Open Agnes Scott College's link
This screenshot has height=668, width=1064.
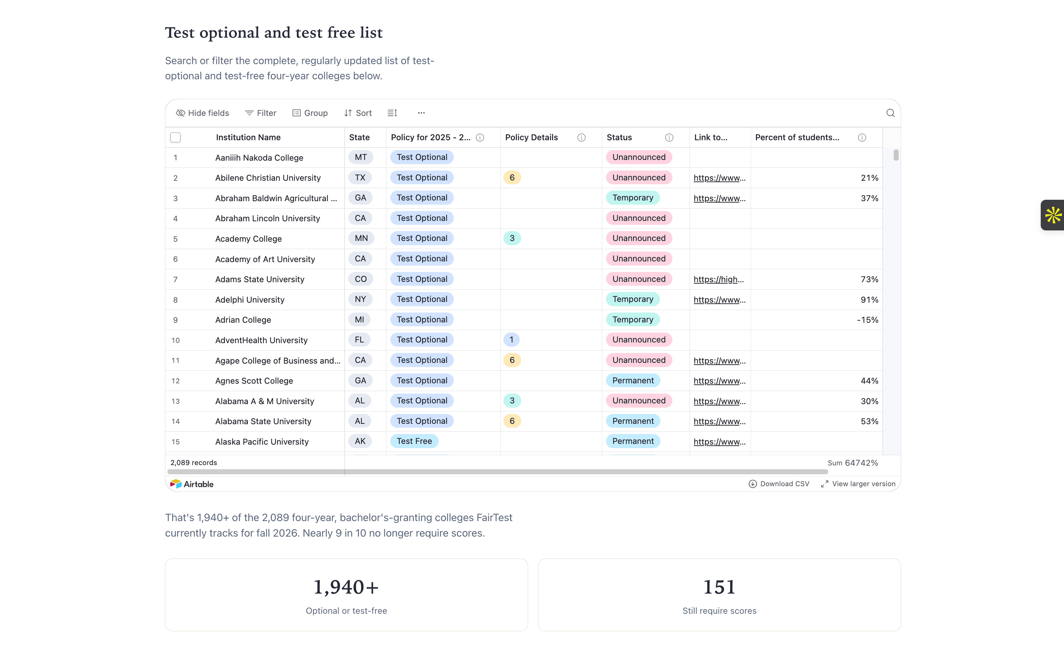(719, 381)
